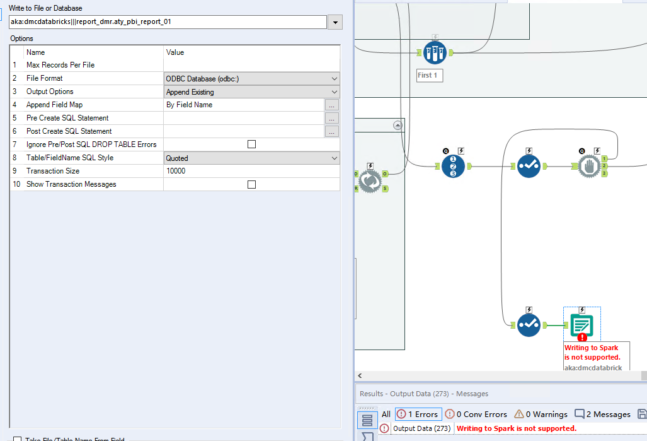Show the 2 Messages filter
The height and width of the screenshot is (441, 647).
(602, 415)
